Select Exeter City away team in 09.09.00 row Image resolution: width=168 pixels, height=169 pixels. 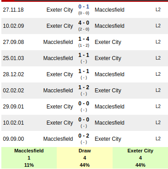(108, 139)
